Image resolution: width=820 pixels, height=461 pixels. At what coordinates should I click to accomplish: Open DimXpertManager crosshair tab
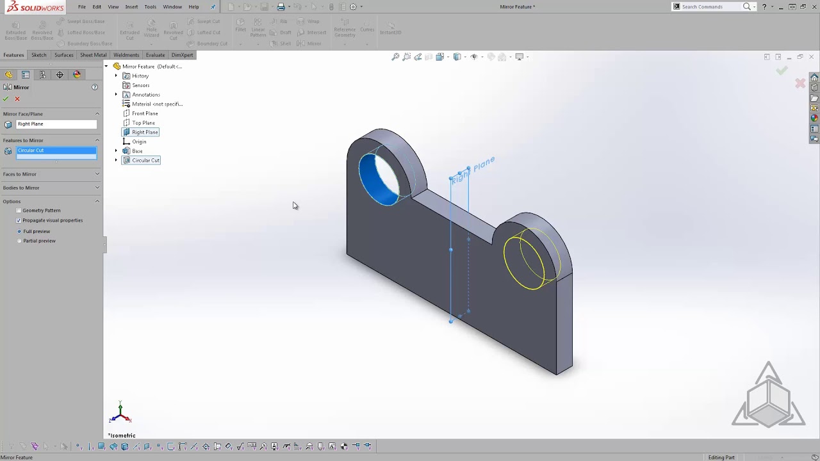tap(60, 75)
